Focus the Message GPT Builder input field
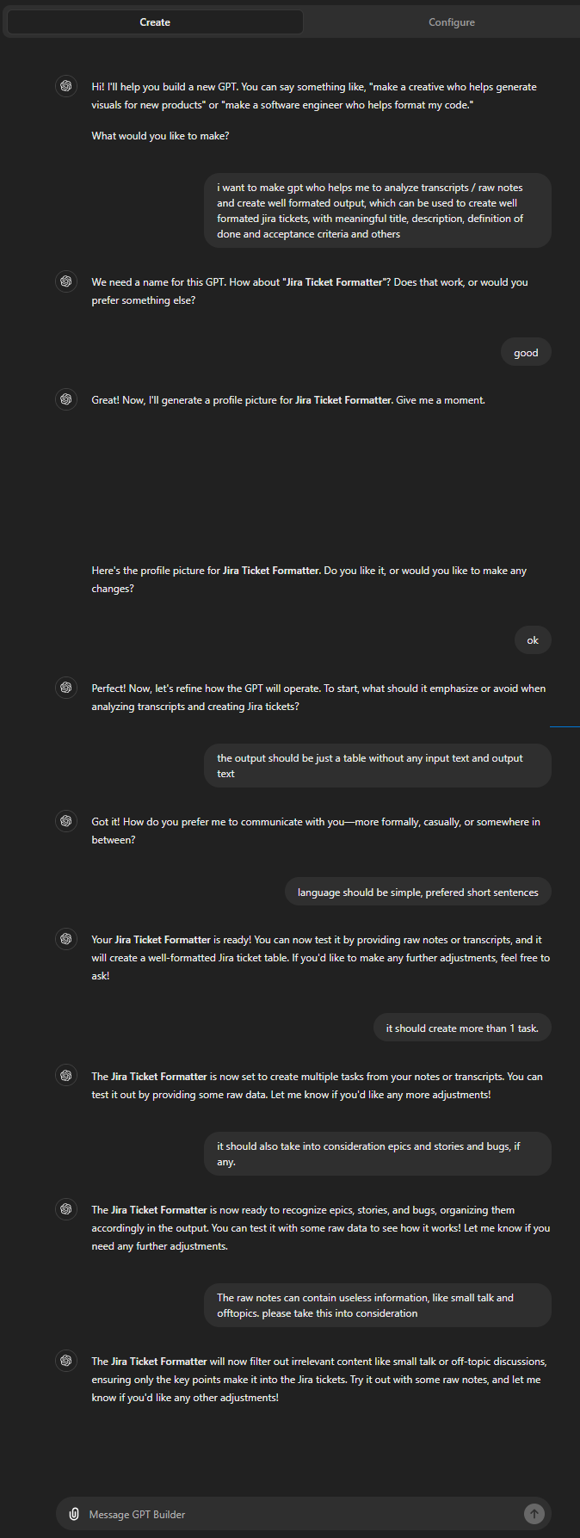The height and width of the screenshot is (1538, 580). 301,1514
